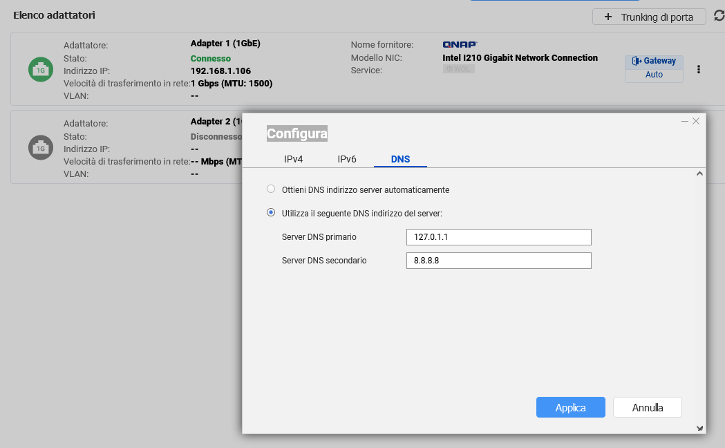Click the QNAP vendor logo
The image size is (725, 448).
tap(460, 45)
